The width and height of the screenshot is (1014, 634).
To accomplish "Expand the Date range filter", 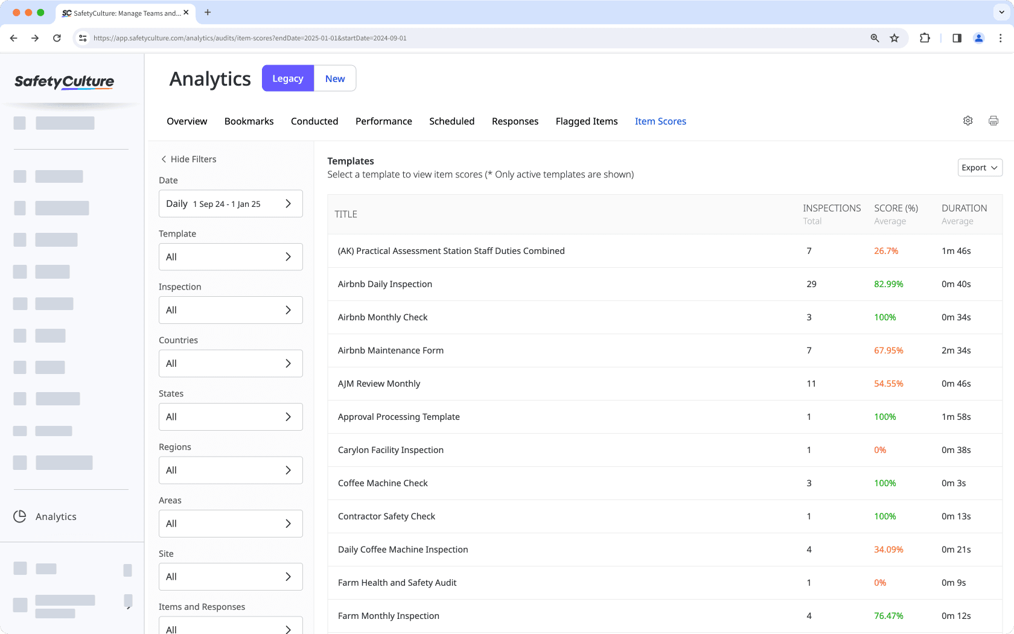I will click(230, 204).
